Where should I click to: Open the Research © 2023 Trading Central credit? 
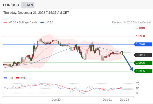pyautogui.click(x=131, y=23)
